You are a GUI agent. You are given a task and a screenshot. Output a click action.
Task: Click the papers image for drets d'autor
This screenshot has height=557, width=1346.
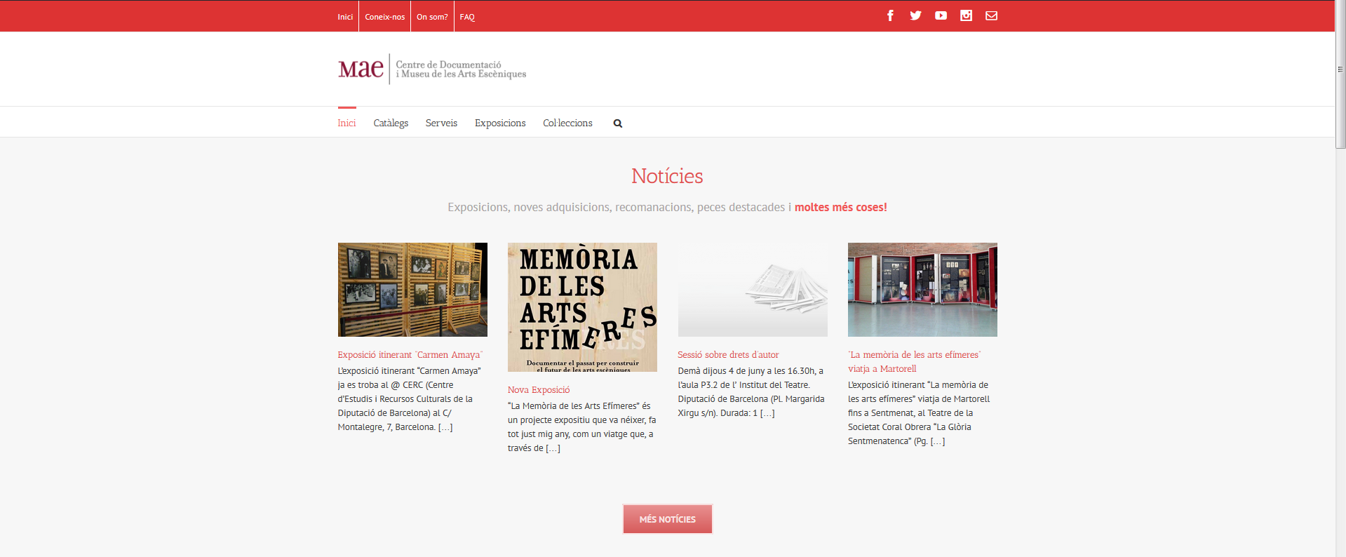[x=753, y=290]
